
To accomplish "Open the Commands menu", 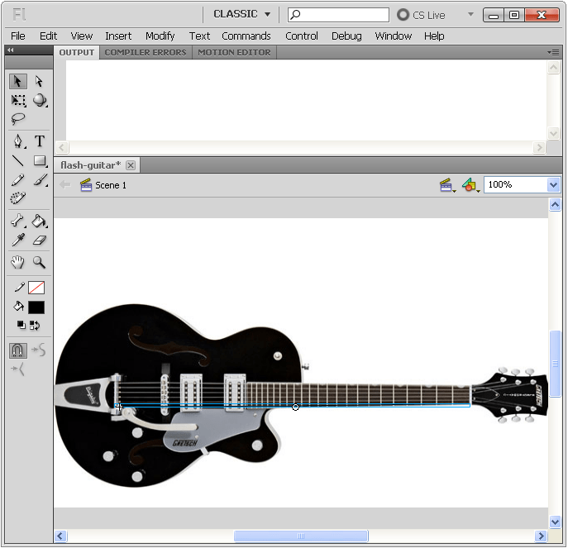I will [246, 36].
